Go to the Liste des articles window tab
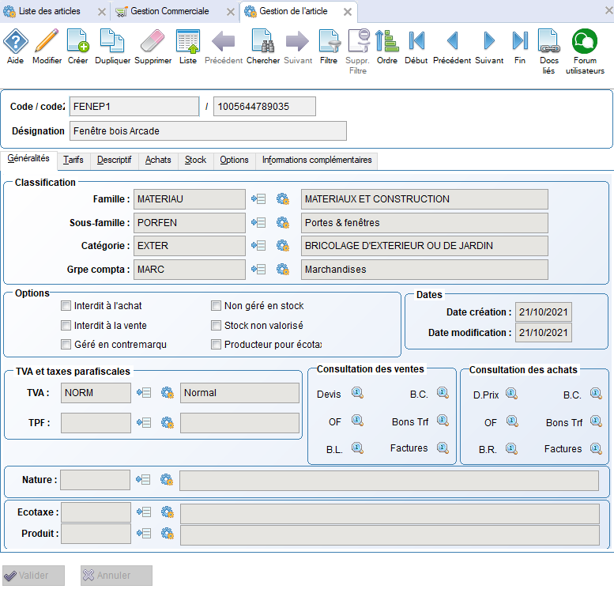This screenshot has width=614, height=593. [47, 11]
